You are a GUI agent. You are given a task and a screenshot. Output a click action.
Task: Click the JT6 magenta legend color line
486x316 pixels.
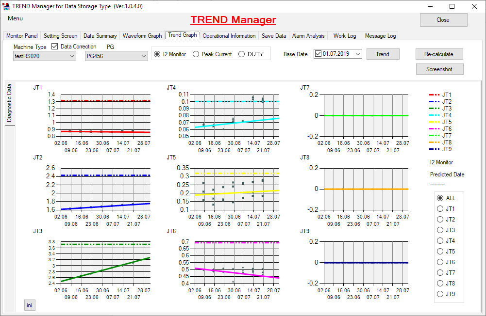coord(434,129)
